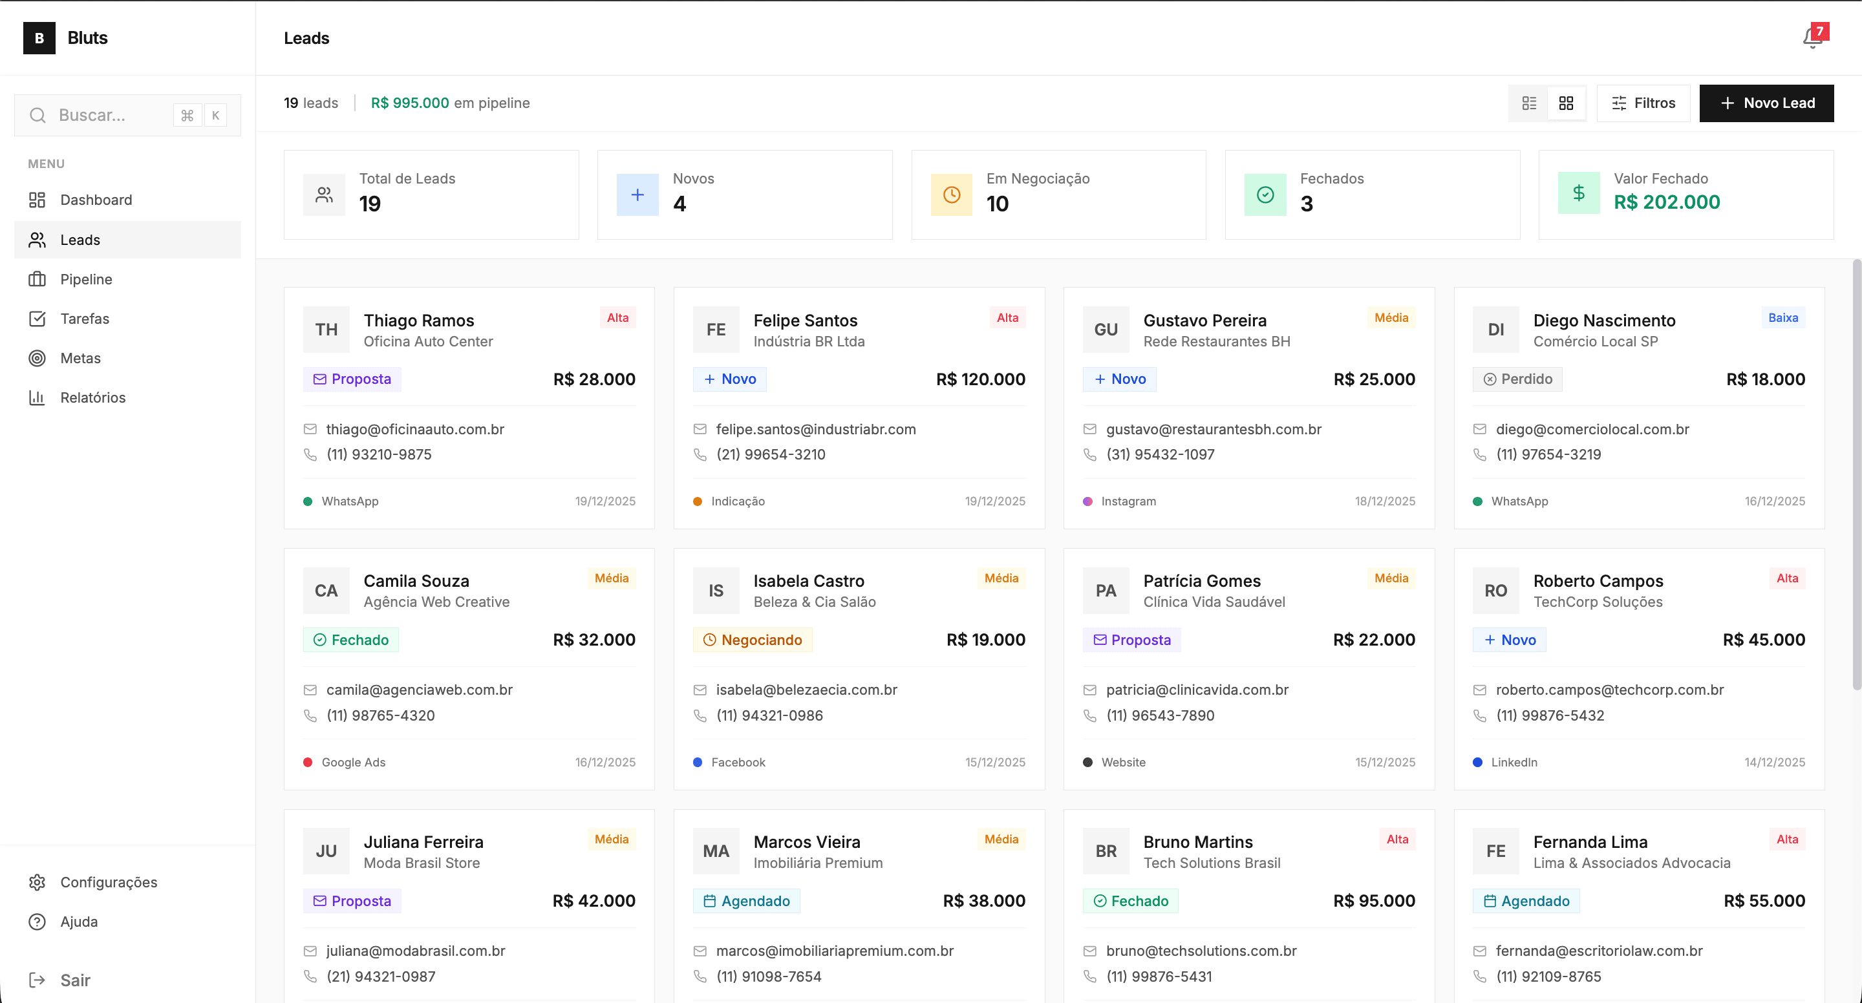Click the phone icon on Felipe Santos card

click(700, 454)
